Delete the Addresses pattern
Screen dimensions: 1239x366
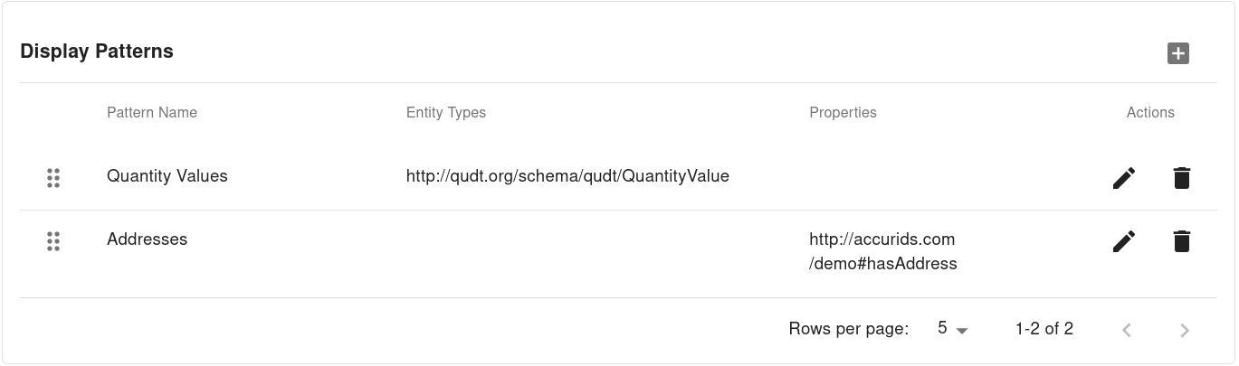pyautogui.click(x=1181, y=241)
